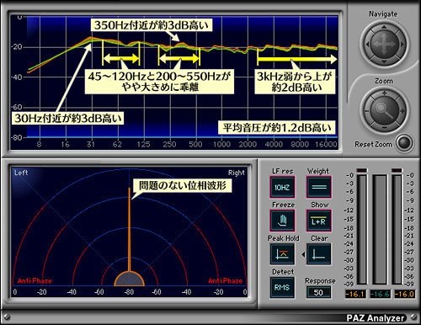Click the Navigate down arrow
Screen dimensions: 421x325
384,61
